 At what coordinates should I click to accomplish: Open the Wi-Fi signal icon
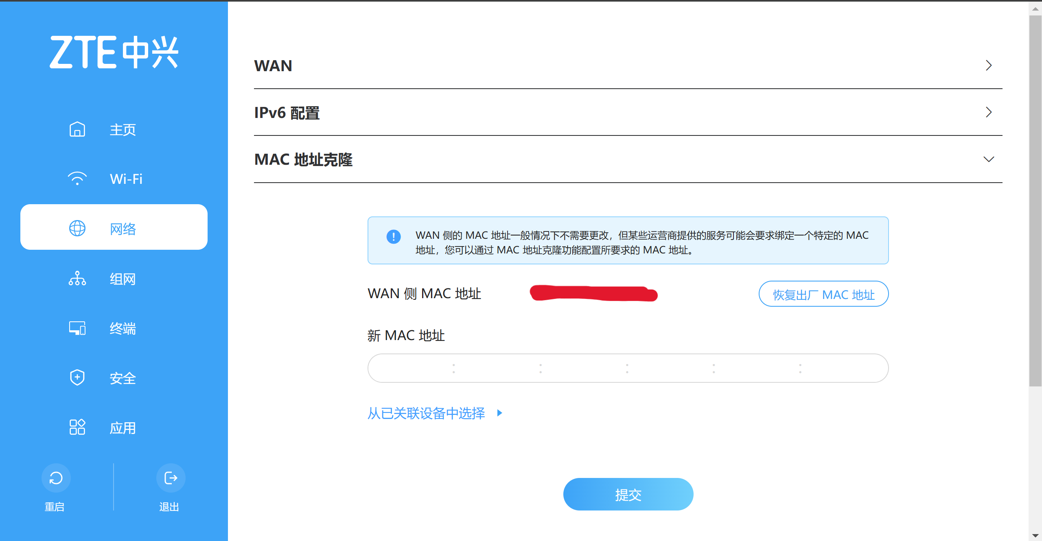pos(77,179)
